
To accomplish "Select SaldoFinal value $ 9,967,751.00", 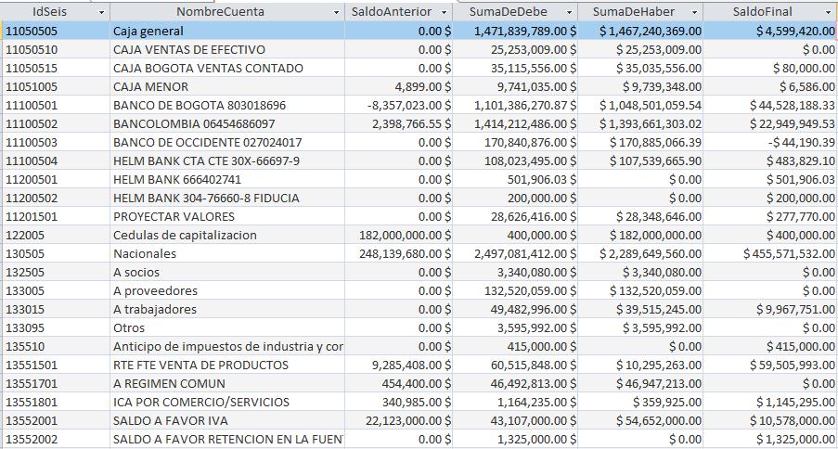I will (770, 310).
